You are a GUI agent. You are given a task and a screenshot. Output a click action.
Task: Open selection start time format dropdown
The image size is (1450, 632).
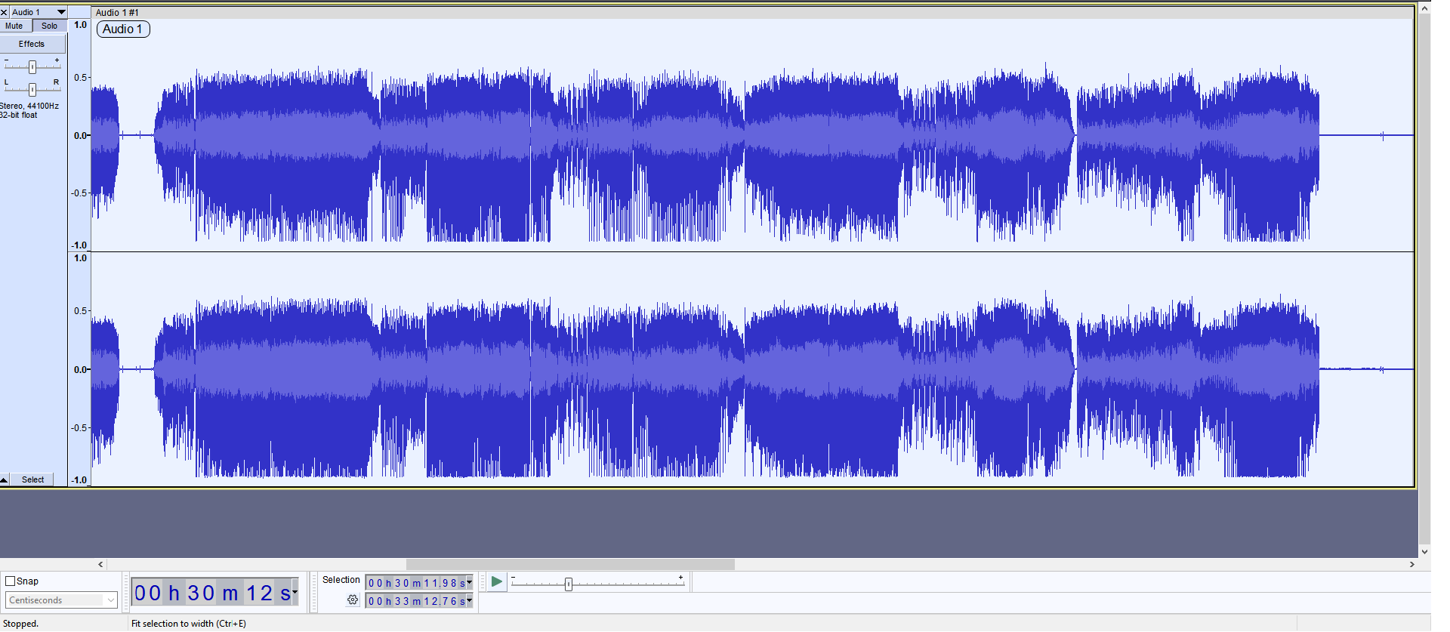tap(469, 582)
